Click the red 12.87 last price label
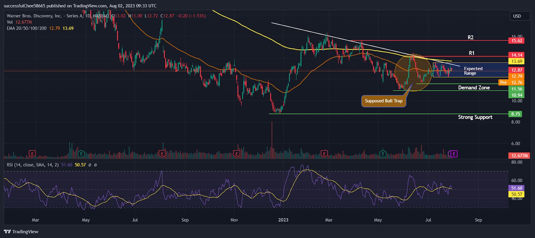535x238 pixels. [516, 70]
